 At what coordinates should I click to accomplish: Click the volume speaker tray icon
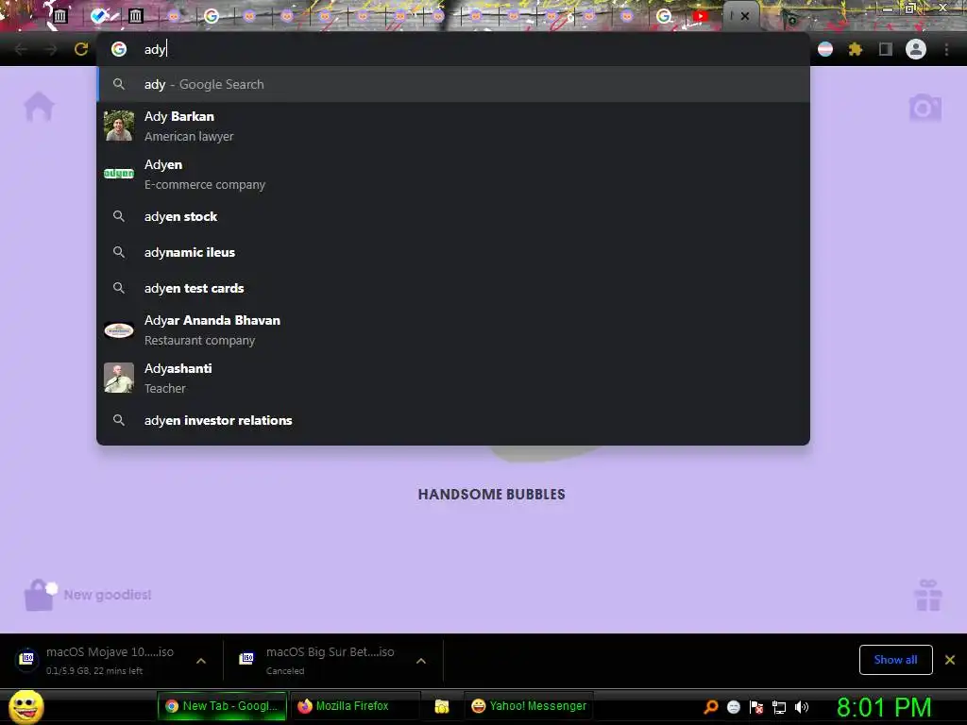[x=802, y=707]
